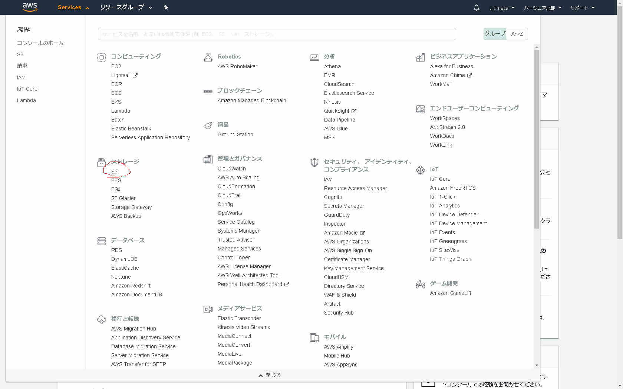The image size is (623, 389).
Task: Click external link icon beside Amazon Chime
Action: pyautogui.click(x=469, y=76)
